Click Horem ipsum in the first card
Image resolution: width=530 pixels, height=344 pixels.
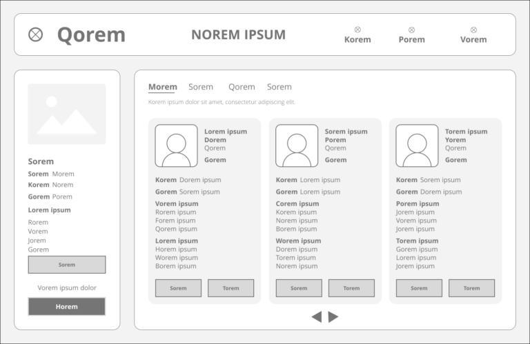[176, 249]
